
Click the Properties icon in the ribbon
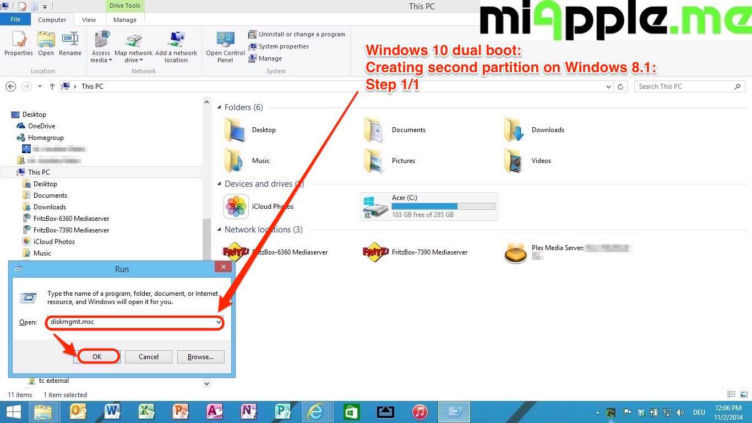tap(19, 44)
